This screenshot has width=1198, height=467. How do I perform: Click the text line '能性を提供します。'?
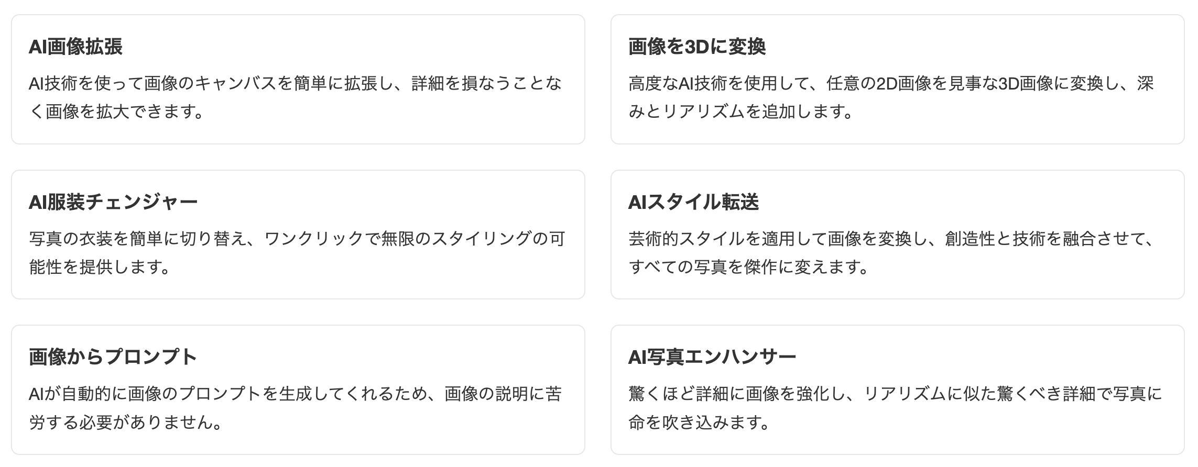pos(100,268)
